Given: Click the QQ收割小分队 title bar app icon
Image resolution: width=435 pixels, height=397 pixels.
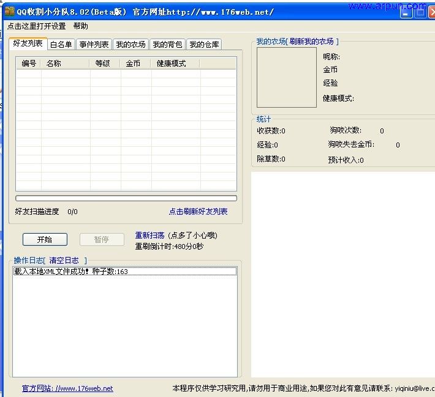Looking at the screenshot, I should click(x=10, y=12).
